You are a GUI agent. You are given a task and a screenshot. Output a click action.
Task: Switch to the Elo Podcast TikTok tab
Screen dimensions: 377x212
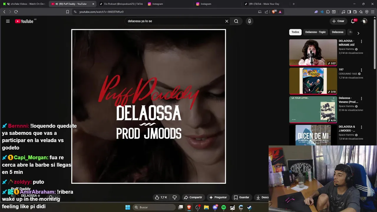coord(121,4)
